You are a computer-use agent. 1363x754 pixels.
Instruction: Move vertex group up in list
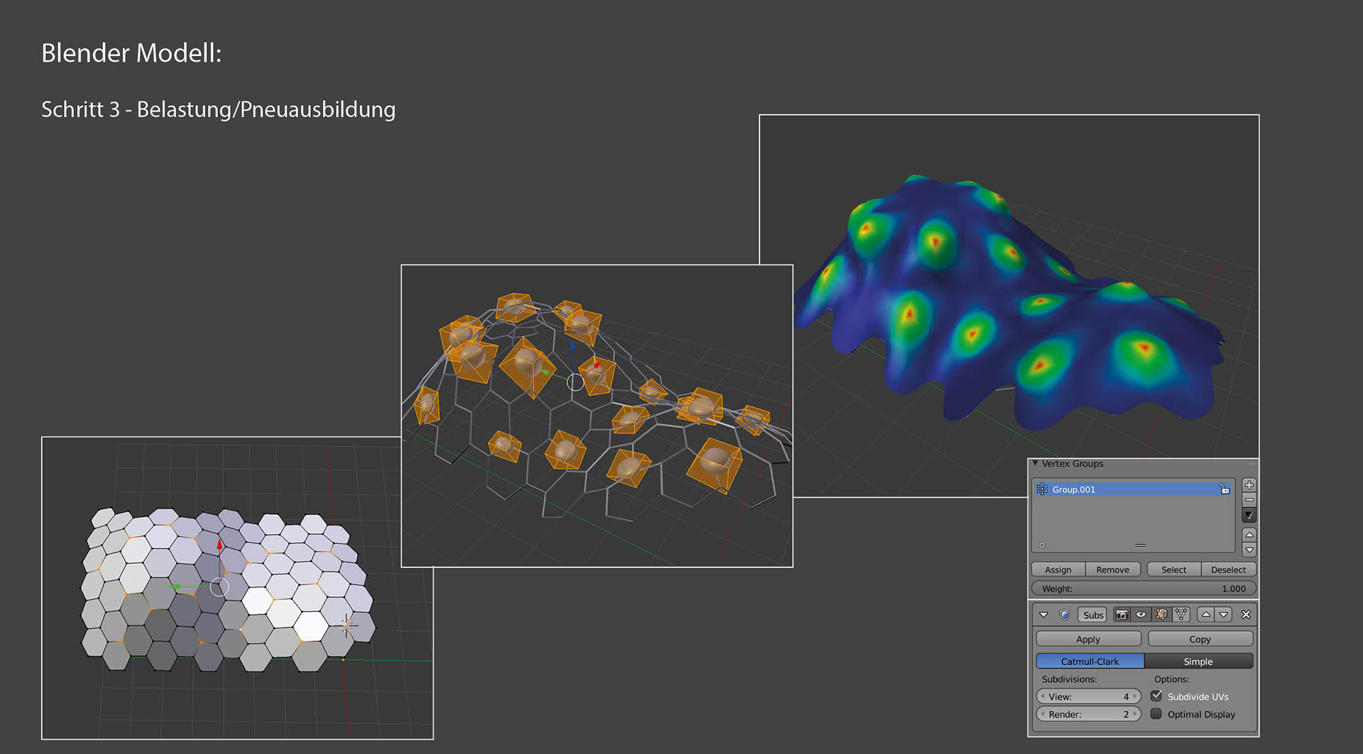pyautogui.click(x=1249, y=534)
